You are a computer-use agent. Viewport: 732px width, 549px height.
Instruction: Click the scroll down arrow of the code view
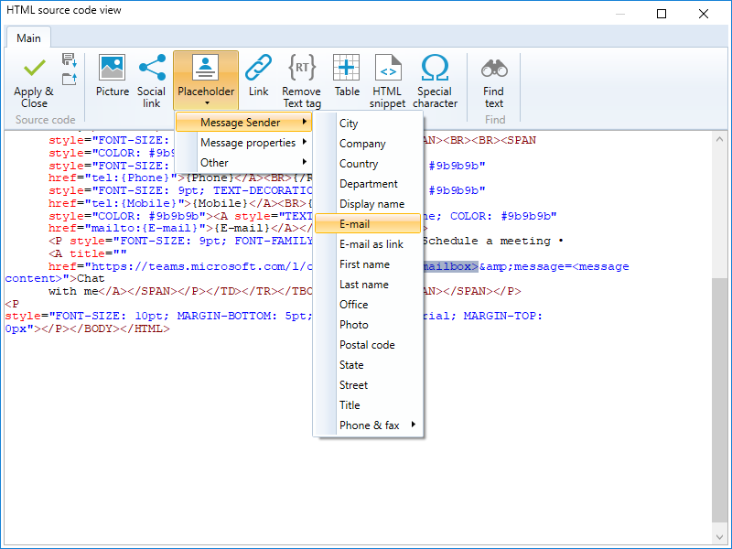pyautogui.click(x=719, y=537)
